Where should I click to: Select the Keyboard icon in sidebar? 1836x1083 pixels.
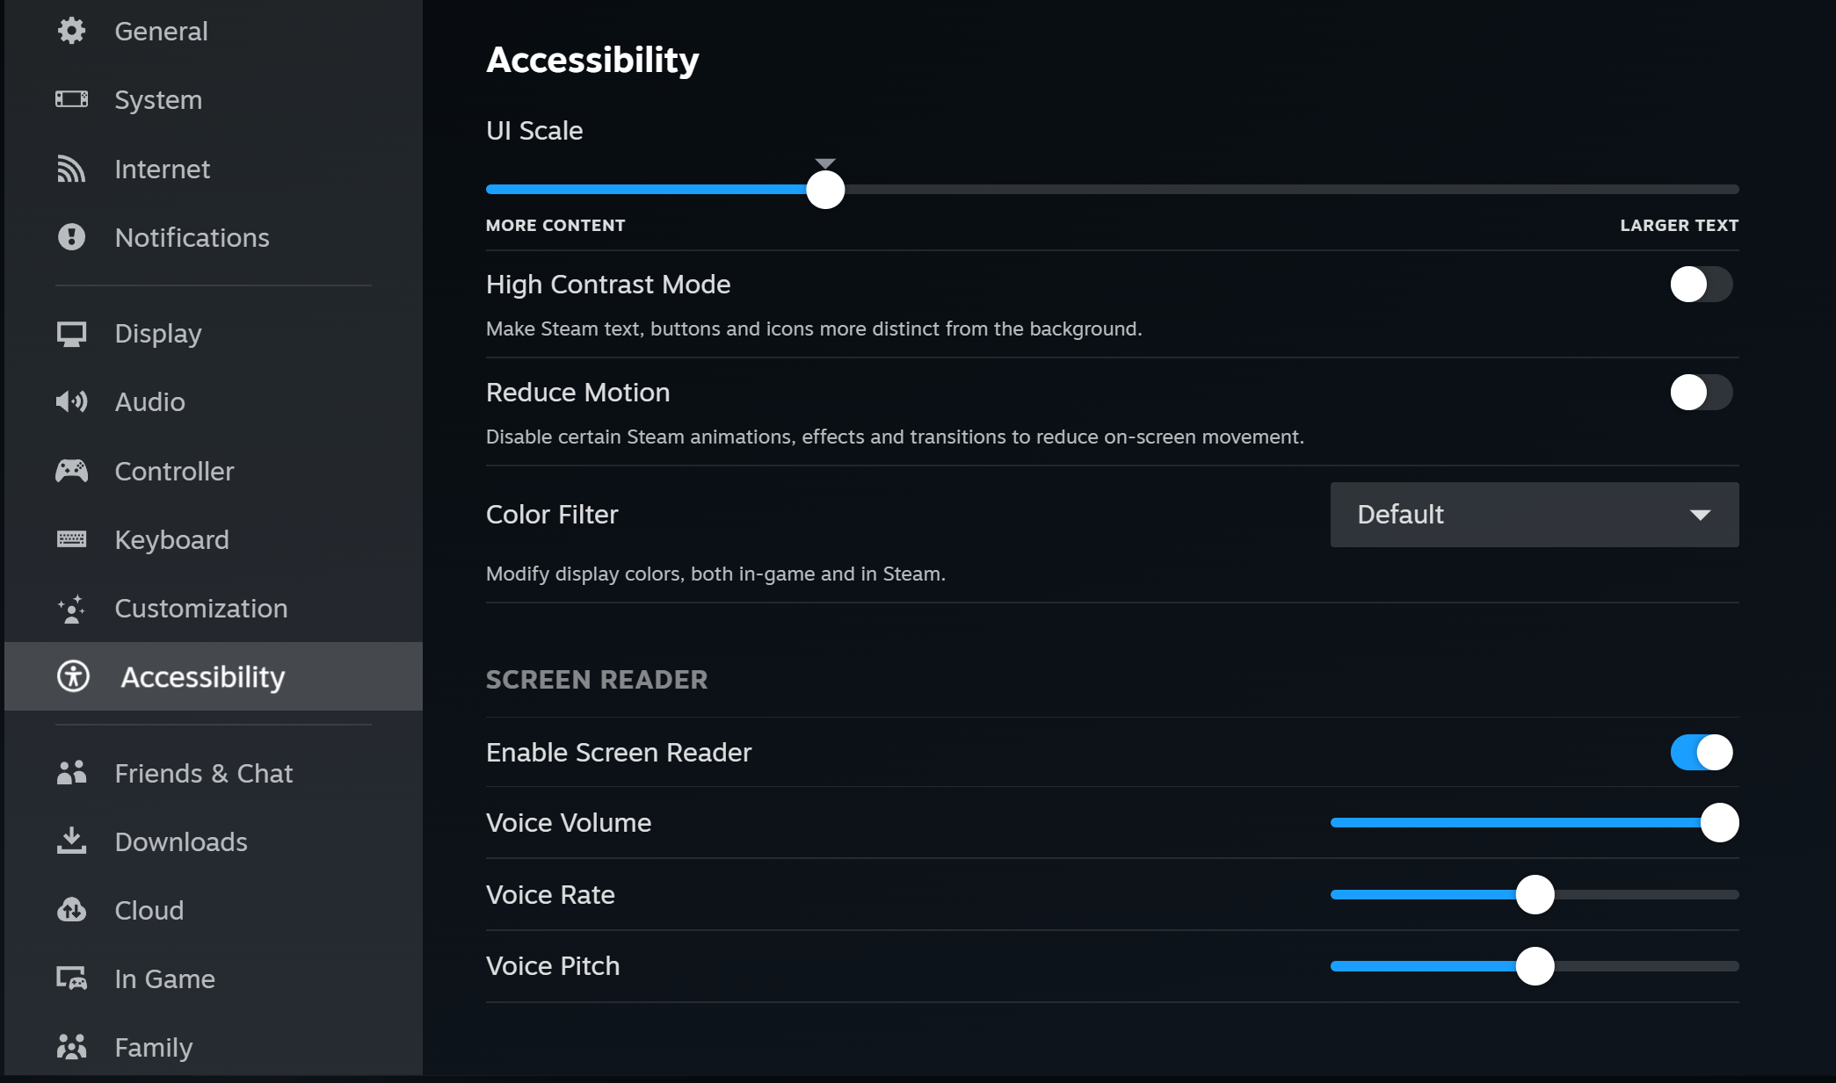point(71,539)
